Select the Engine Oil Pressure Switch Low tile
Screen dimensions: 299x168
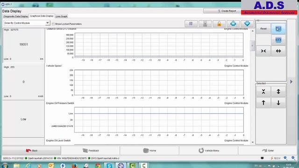(23, 119)
